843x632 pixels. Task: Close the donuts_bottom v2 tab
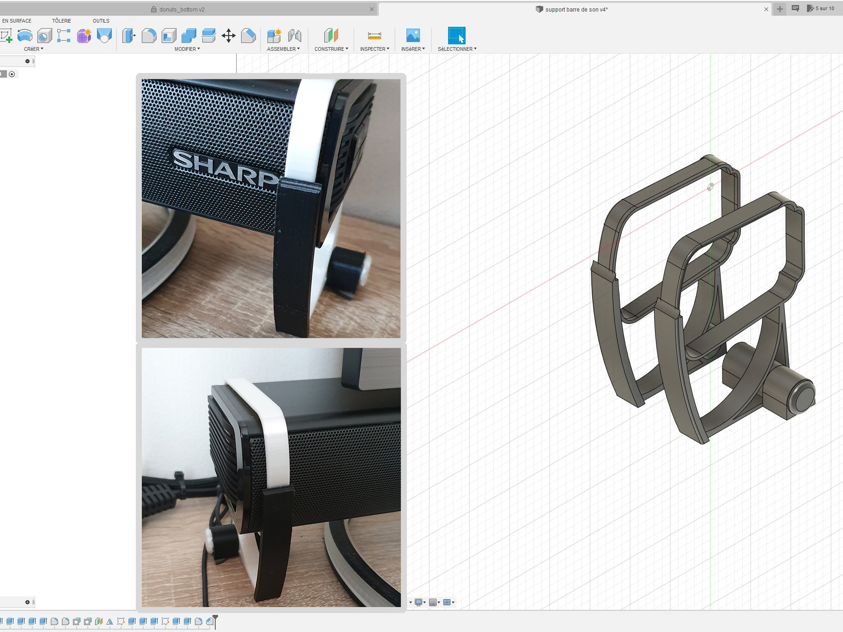(372, 9)
